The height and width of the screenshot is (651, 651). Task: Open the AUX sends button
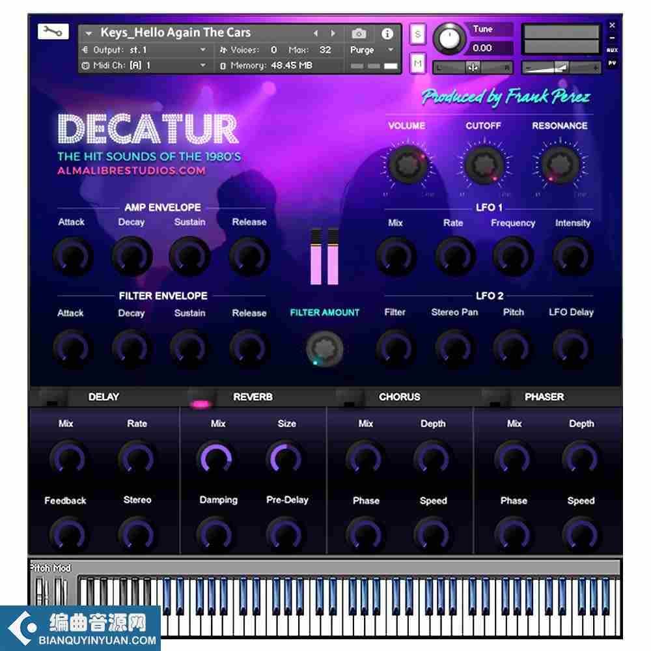click(x=612, y=50)
